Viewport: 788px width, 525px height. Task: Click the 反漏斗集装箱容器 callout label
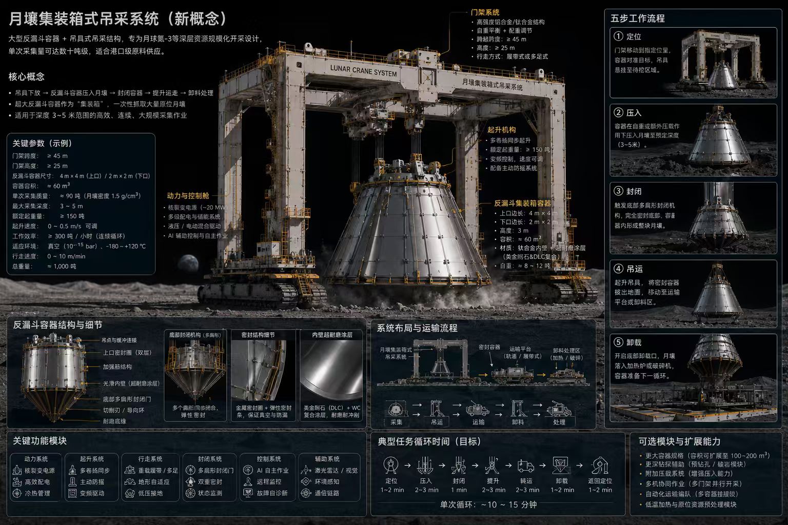point(522,203)
